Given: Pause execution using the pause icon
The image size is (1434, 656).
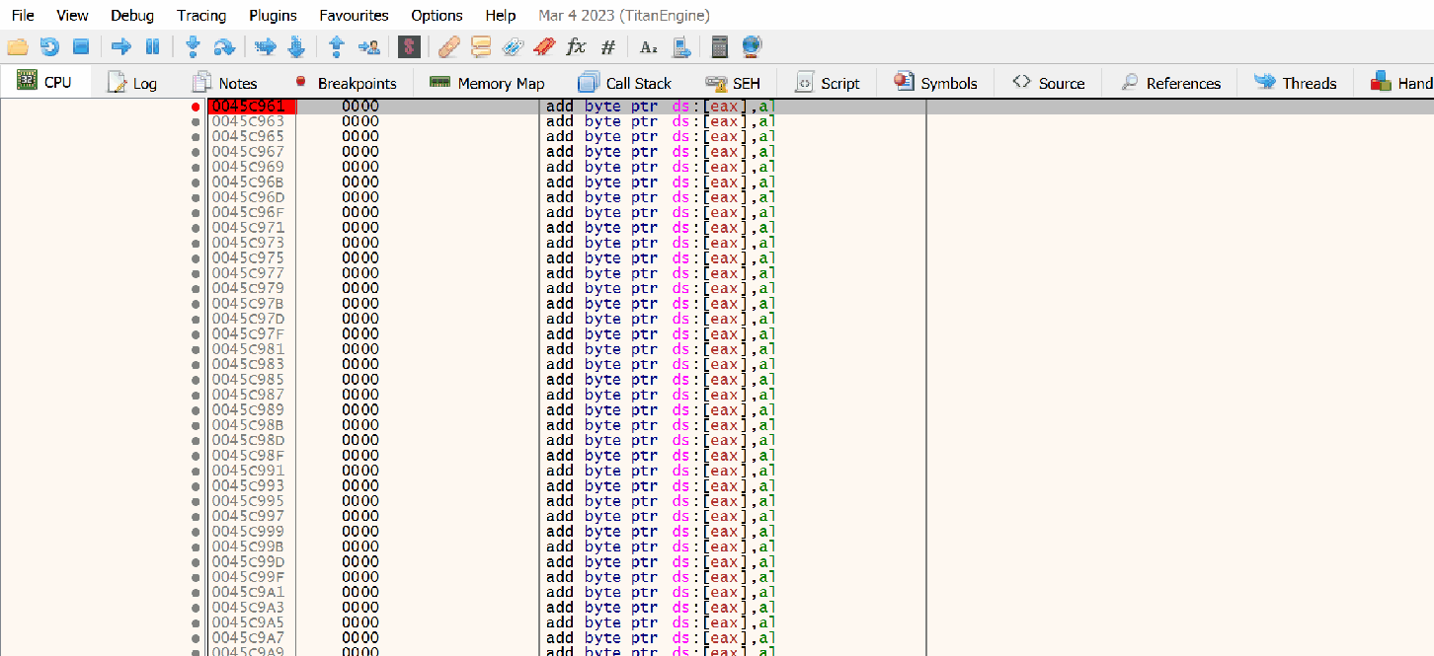Looking at the screenshot, I should [x=152, y=45].
